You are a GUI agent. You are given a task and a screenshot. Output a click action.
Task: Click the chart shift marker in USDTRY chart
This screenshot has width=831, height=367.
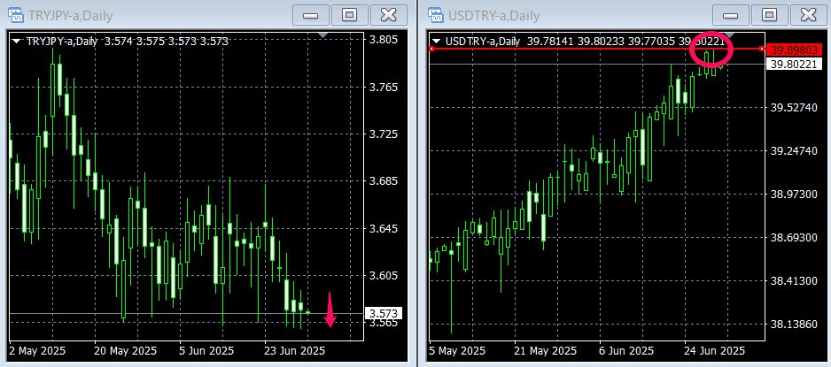tap(730, 34)
